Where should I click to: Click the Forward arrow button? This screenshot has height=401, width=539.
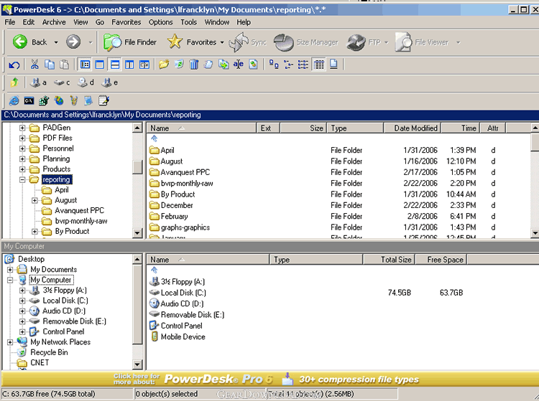pyautogui.click(x=73, y=42)
